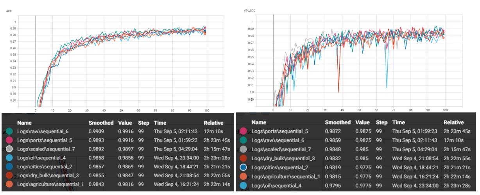This screenshot has width=480, height=195.
Task: Click the light blue oil\sequential_4 circle in the val_acc table
Action: (243, 185)
